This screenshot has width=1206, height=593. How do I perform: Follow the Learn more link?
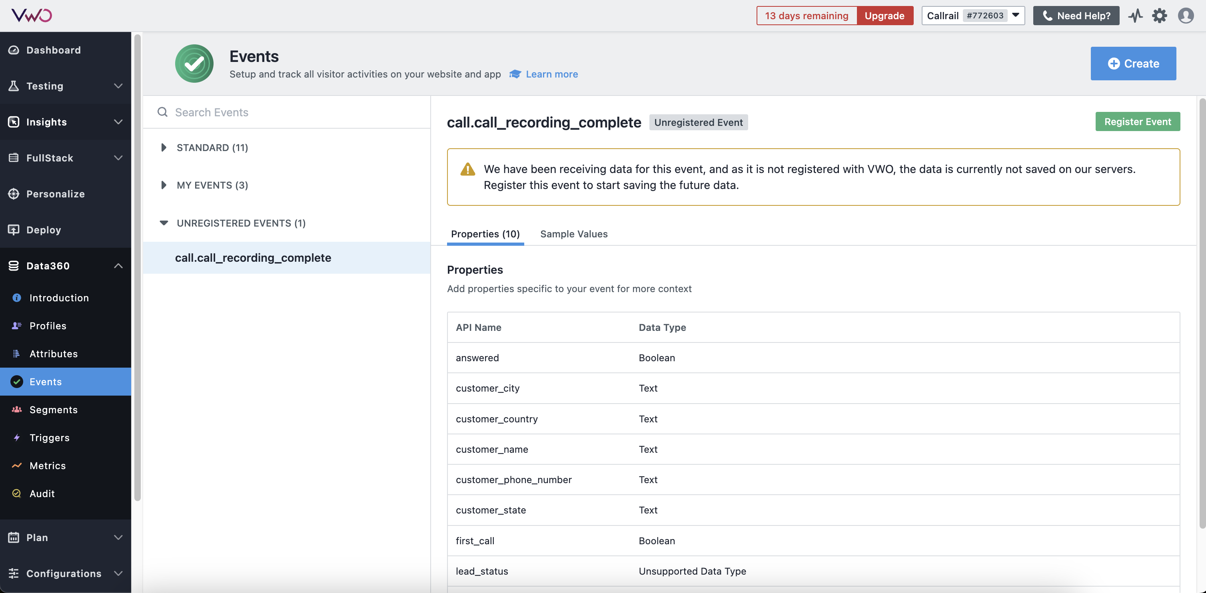[551, 74]
